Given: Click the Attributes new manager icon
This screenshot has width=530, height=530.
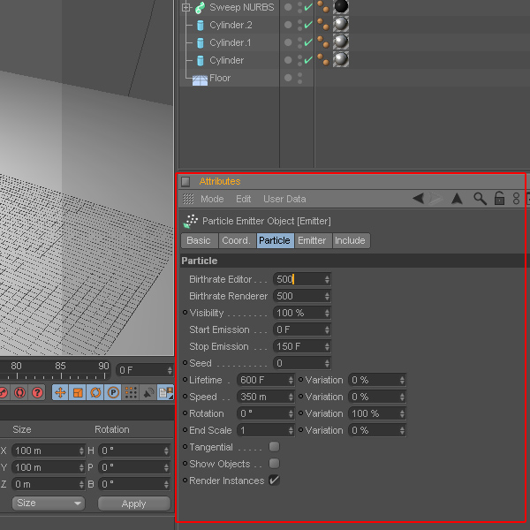Looking at the screenshot, I should 516,199.
